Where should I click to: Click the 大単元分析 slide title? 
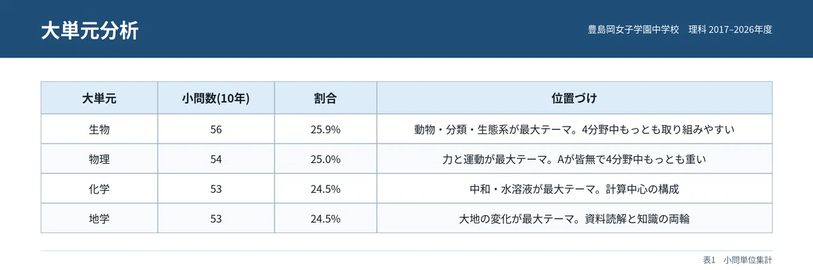(x=89, y=30)
